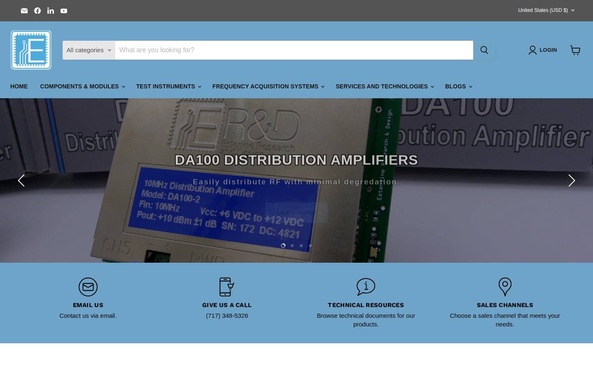Click 'Browse technical documents for our products.' text
The image size is (593, 370).
(366, 320)
